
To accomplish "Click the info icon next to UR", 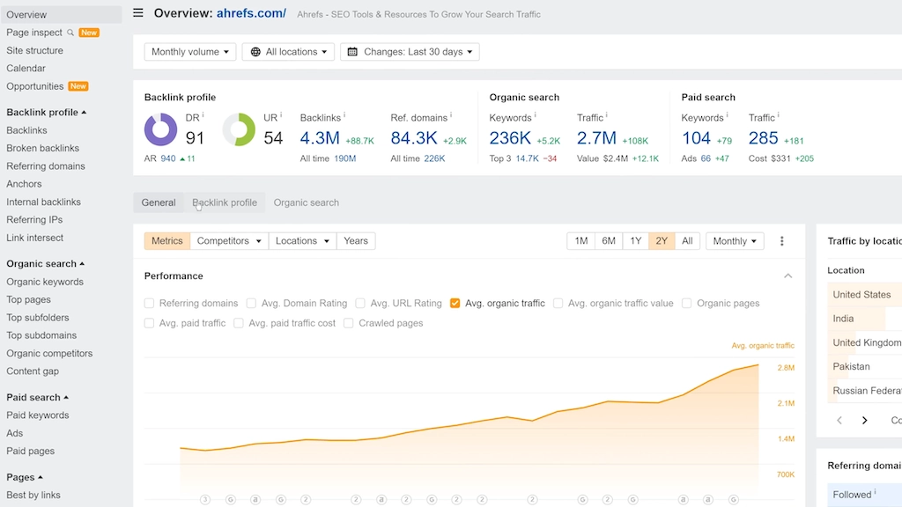I will (281, 115).
